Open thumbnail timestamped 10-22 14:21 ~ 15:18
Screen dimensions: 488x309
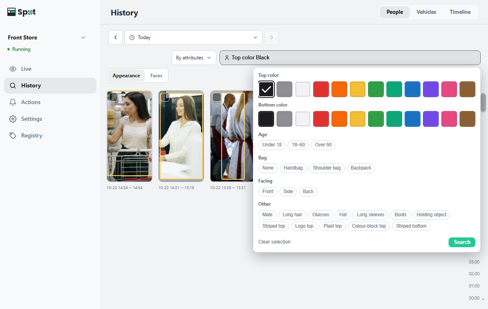click(181, 136)
